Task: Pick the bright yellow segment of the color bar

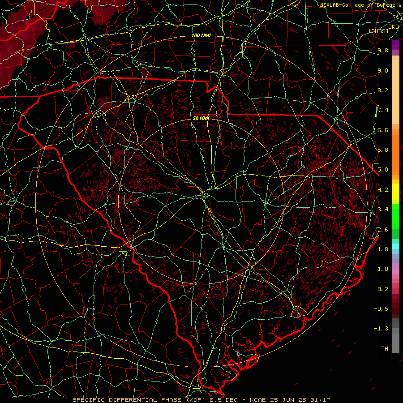Action: [395, 192]
